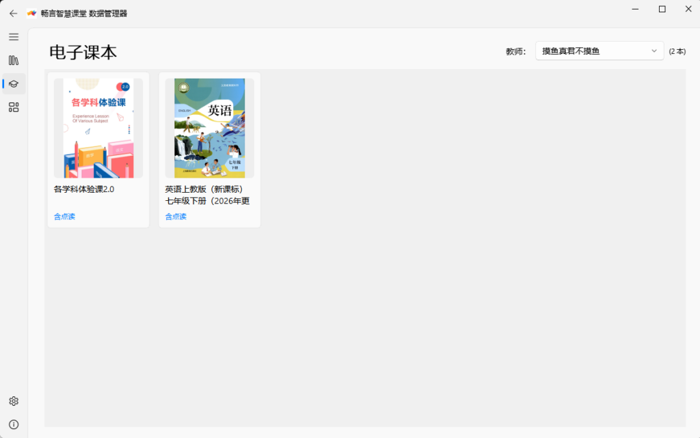Viewport: 700px width, 438px height.
Task: Expand the 教师 dropdown 摸鱼真君不摸鱼
Action: [599, 51]
